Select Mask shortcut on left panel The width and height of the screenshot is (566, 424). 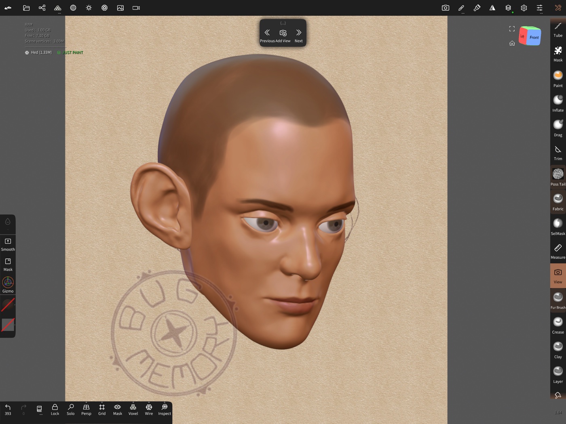[x=8, y=264]
